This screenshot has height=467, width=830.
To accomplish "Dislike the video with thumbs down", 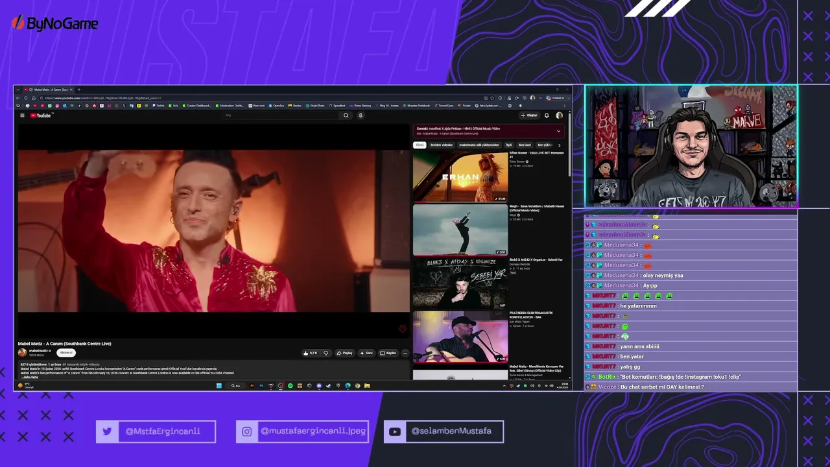I will (x=326, y=353).
